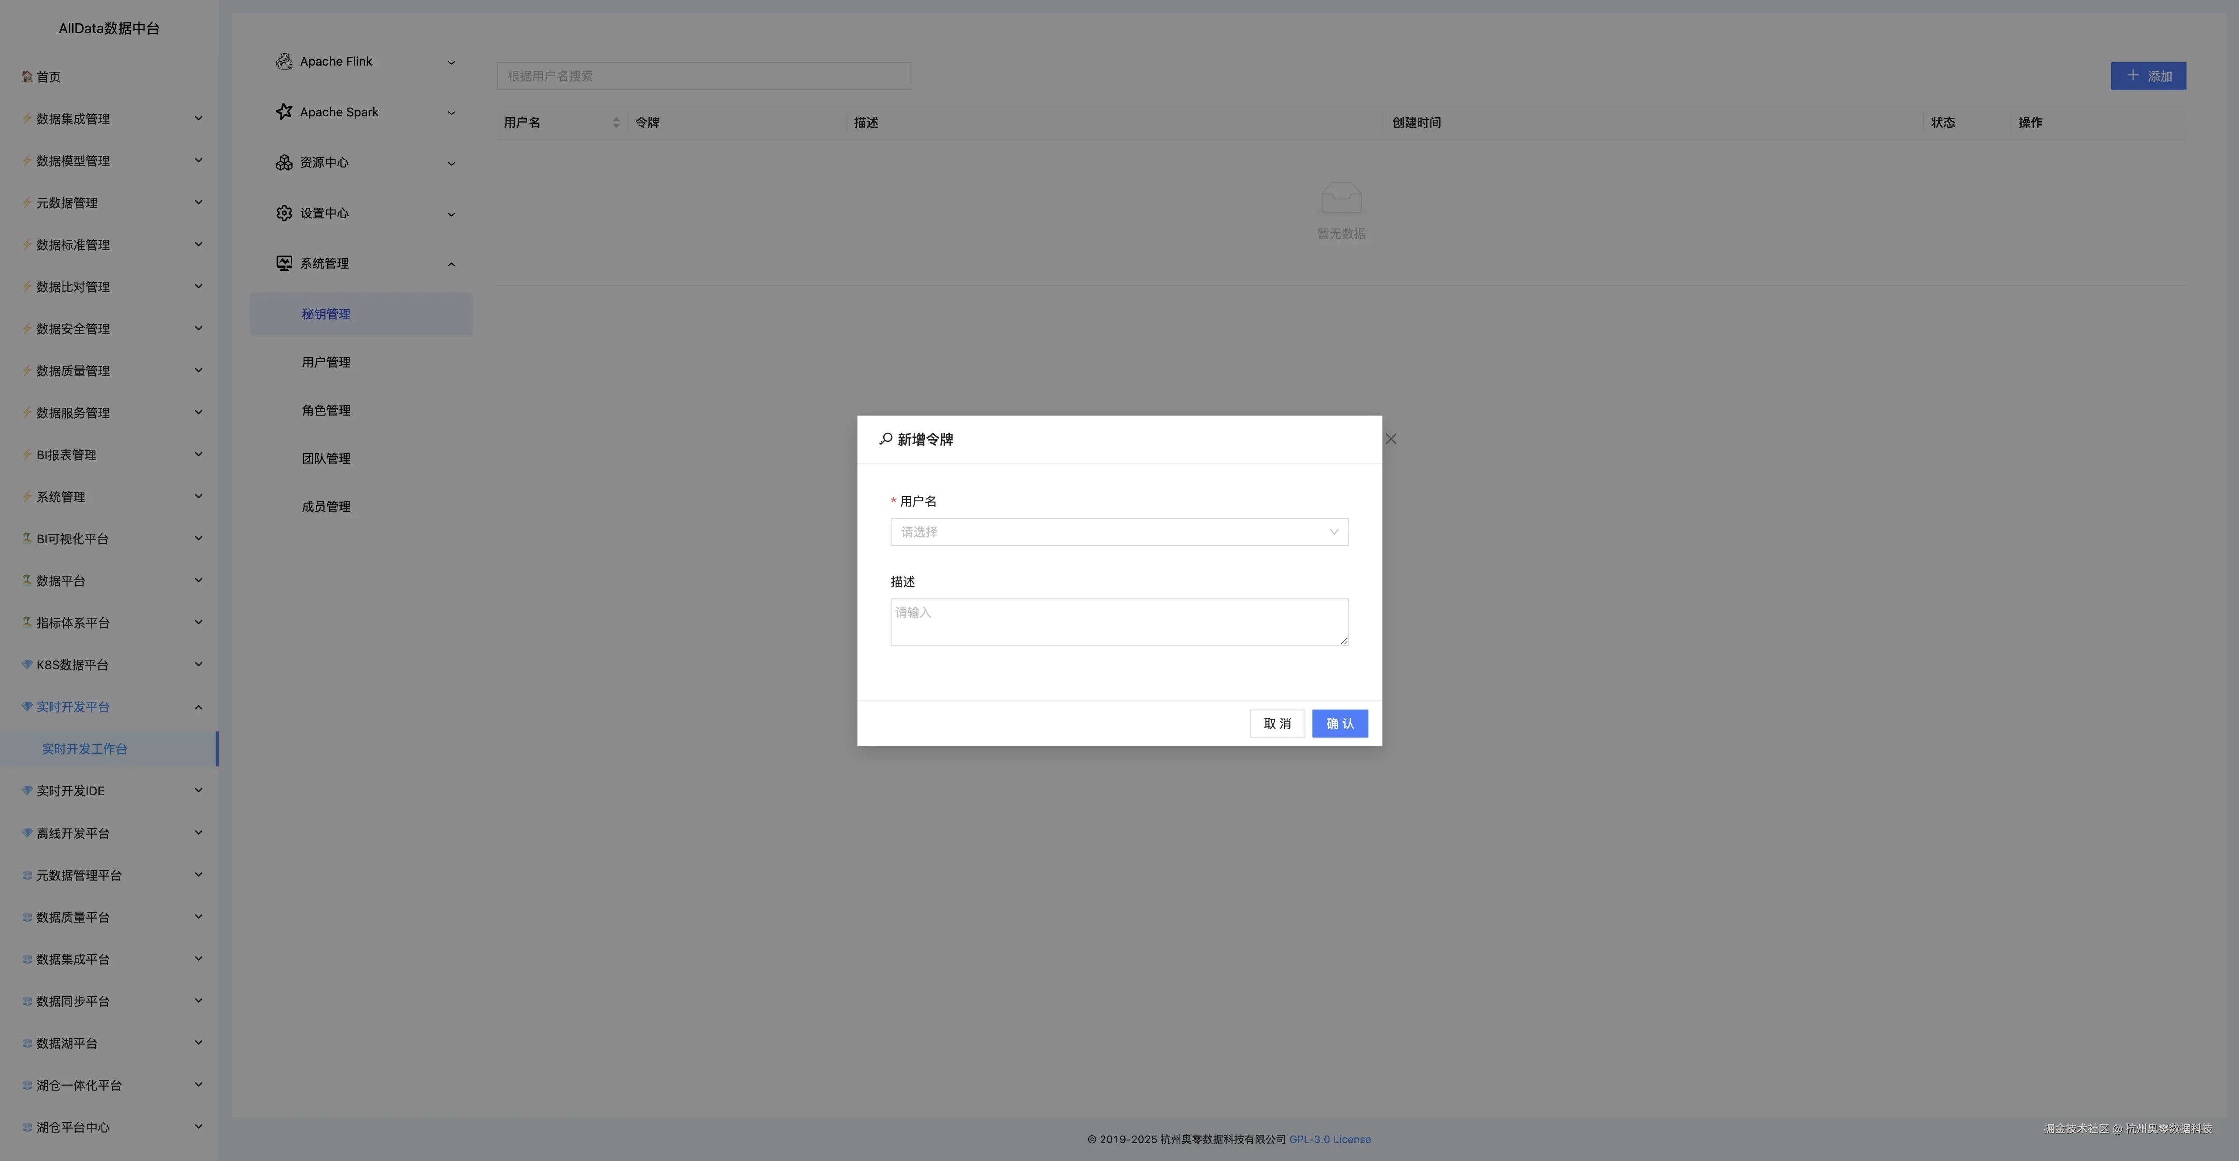Click the 设置中心 gear icon
Image resolution: width=2239 pixels, height=1161 pixels.
point(283,213)
